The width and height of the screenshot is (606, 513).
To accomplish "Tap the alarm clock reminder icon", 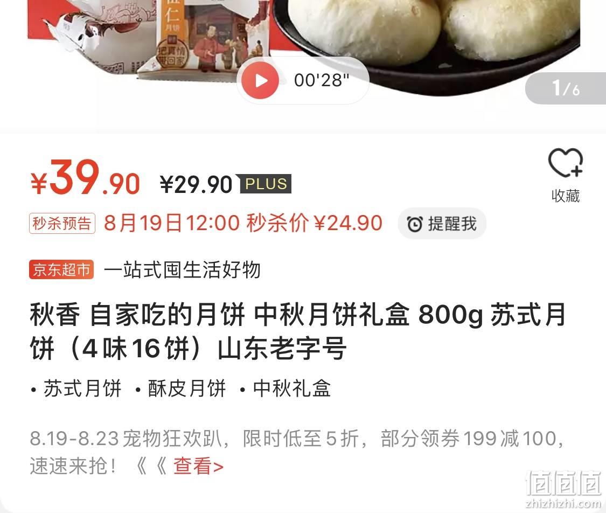I will click(415, 224).
